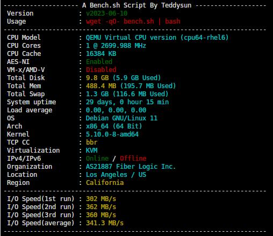Click the 'System uptime' label
Viewport: 273px width, 236px height.
click(31, 102)
